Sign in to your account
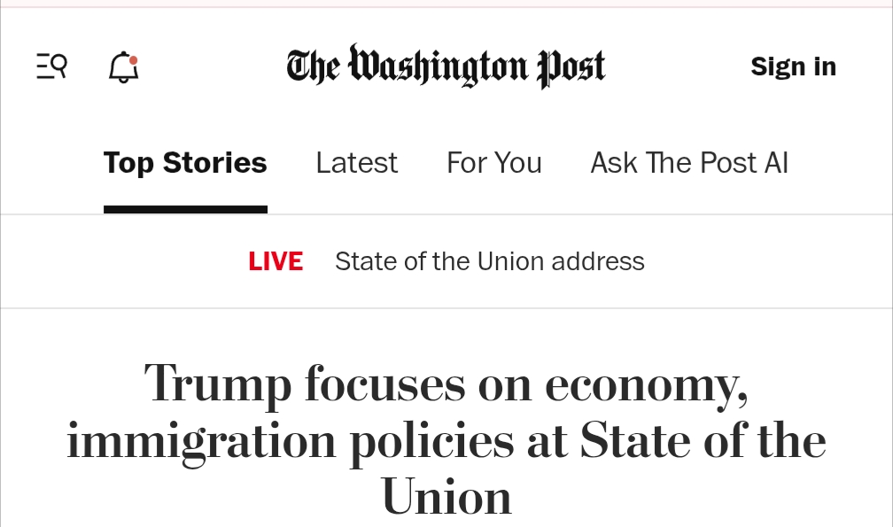Image resolution: width=893 pixels, height=527 pixels. pos(793,66)
